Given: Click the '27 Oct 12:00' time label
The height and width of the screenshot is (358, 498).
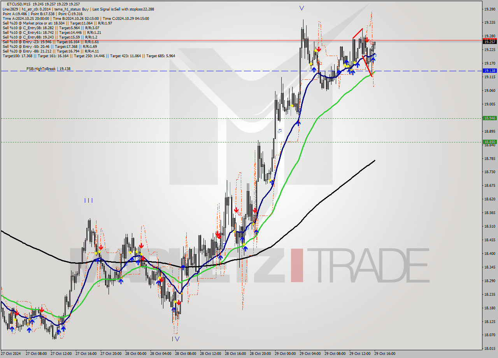Looking at the screenshot, I should pyautogui.click(x=61, y=354).
